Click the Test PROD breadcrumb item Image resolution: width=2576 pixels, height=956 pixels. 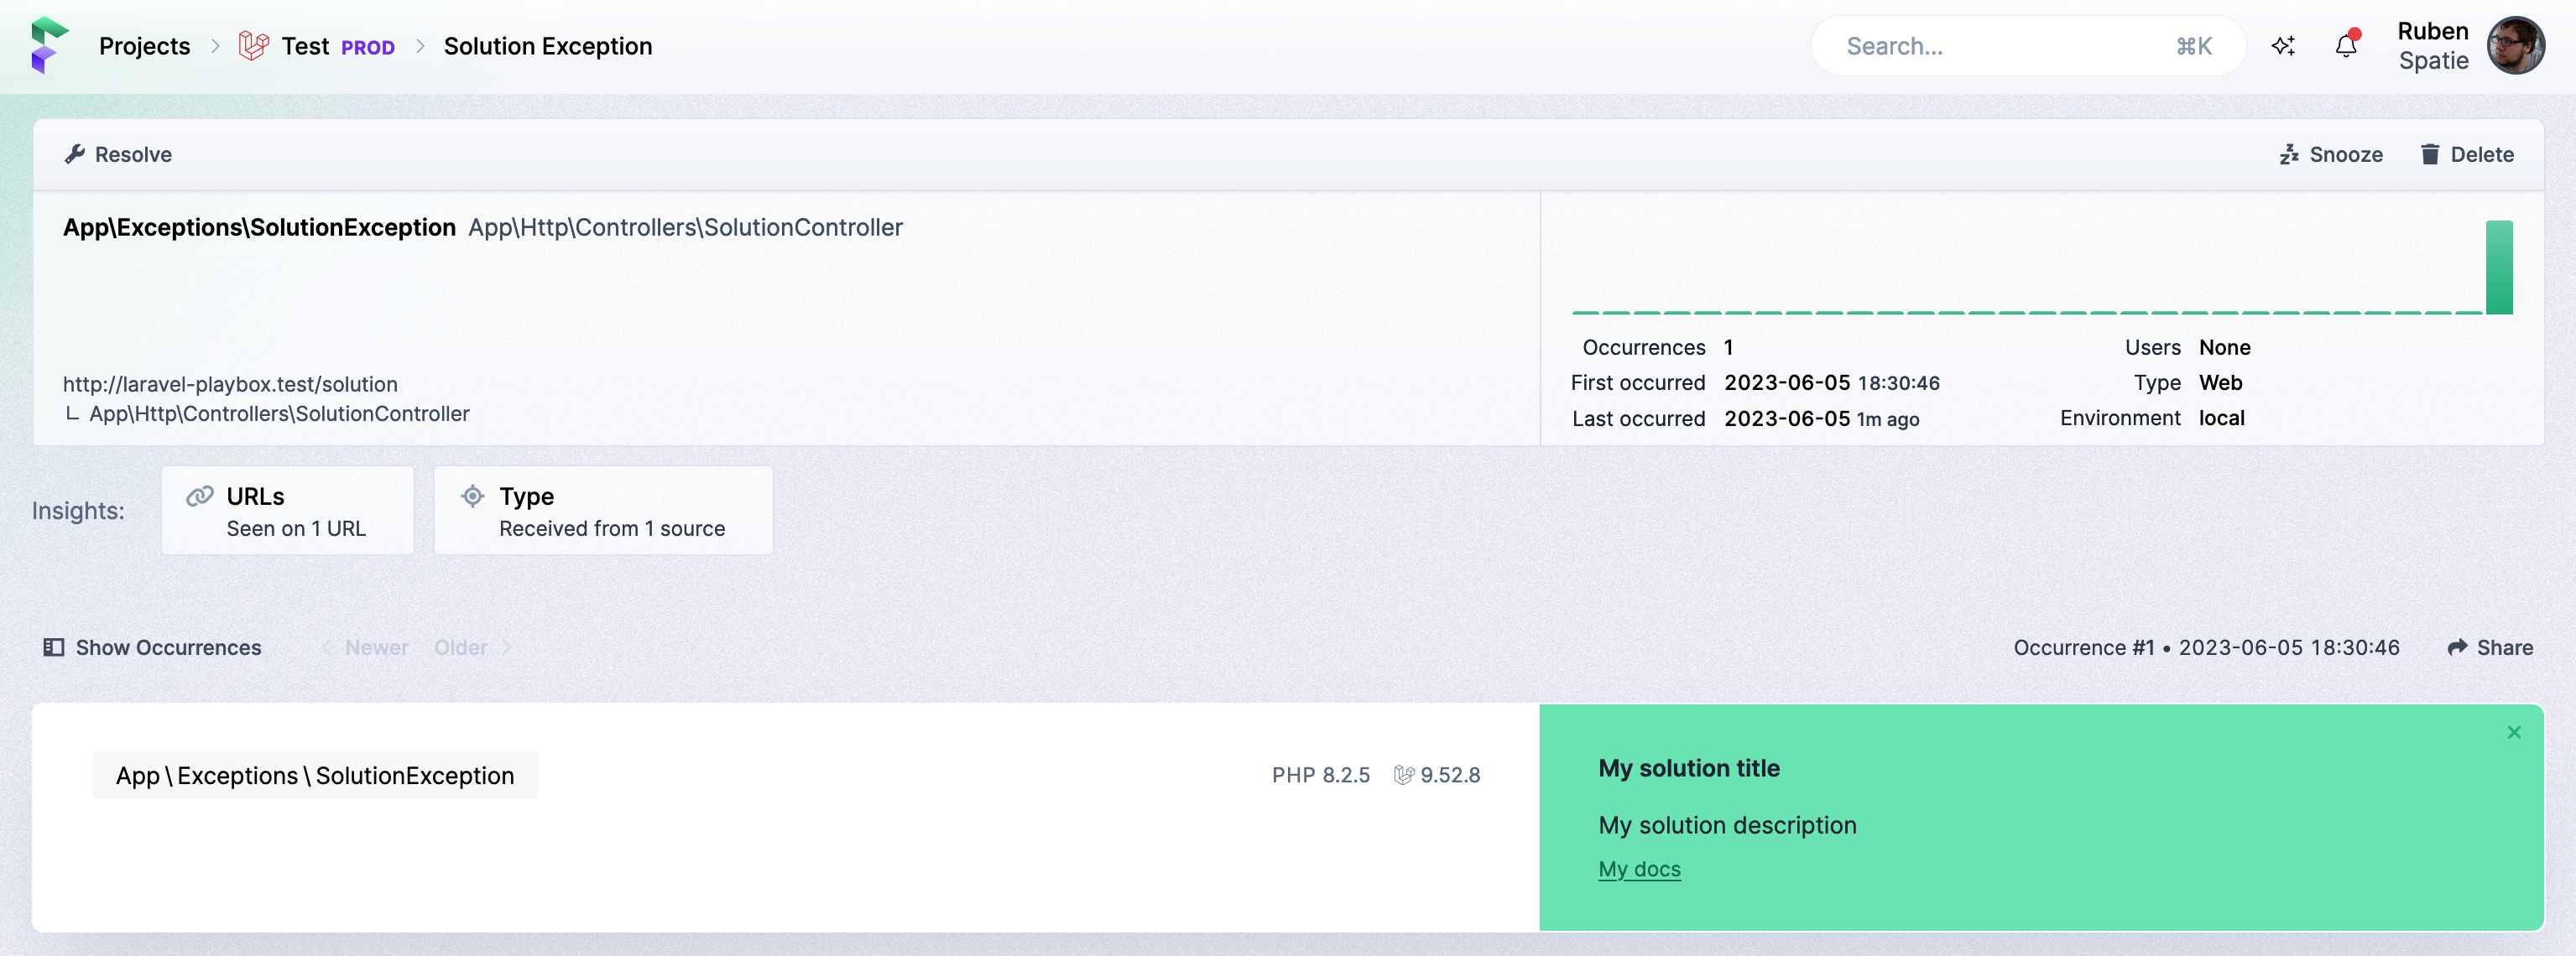315,44
